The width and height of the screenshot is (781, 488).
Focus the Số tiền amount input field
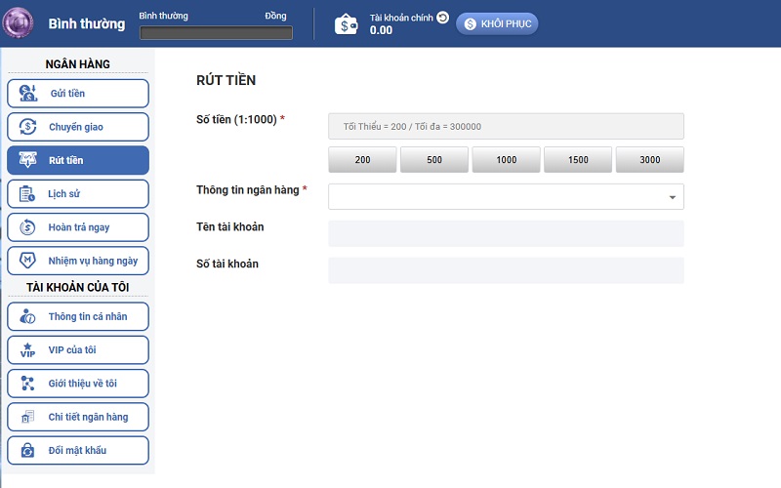pyautogui.click(x=506, y=127)
